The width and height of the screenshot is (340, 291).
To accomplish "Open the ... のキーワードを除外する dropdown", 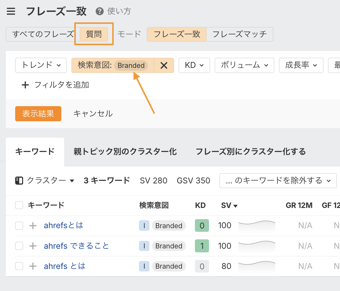I will point(278,181).
